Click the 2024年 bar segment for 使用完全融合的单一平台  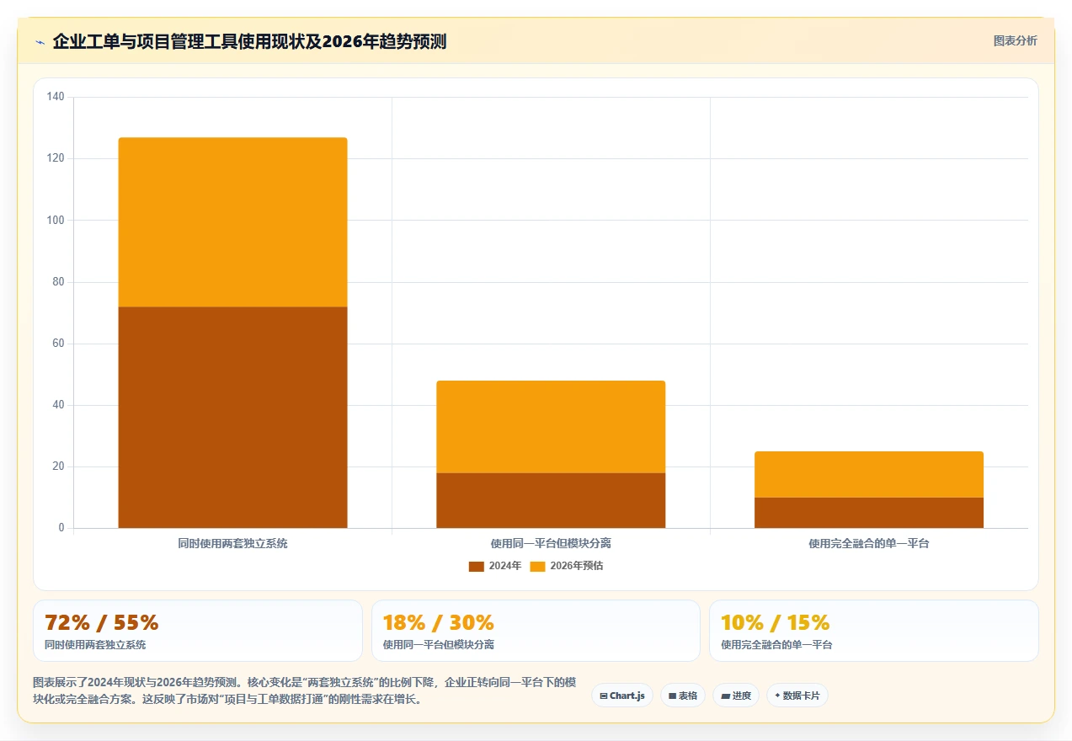(869, 513)
